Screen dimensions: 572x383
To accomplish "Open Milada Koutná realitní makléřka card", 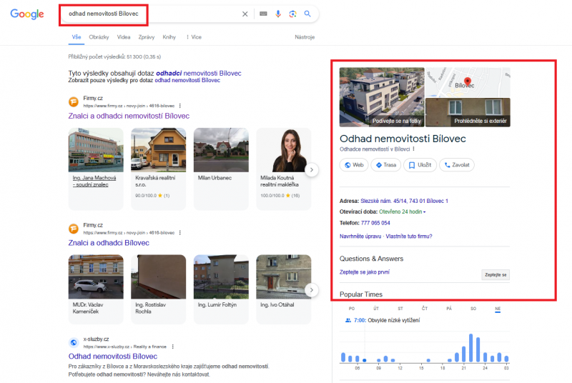I will coord(283,169).
